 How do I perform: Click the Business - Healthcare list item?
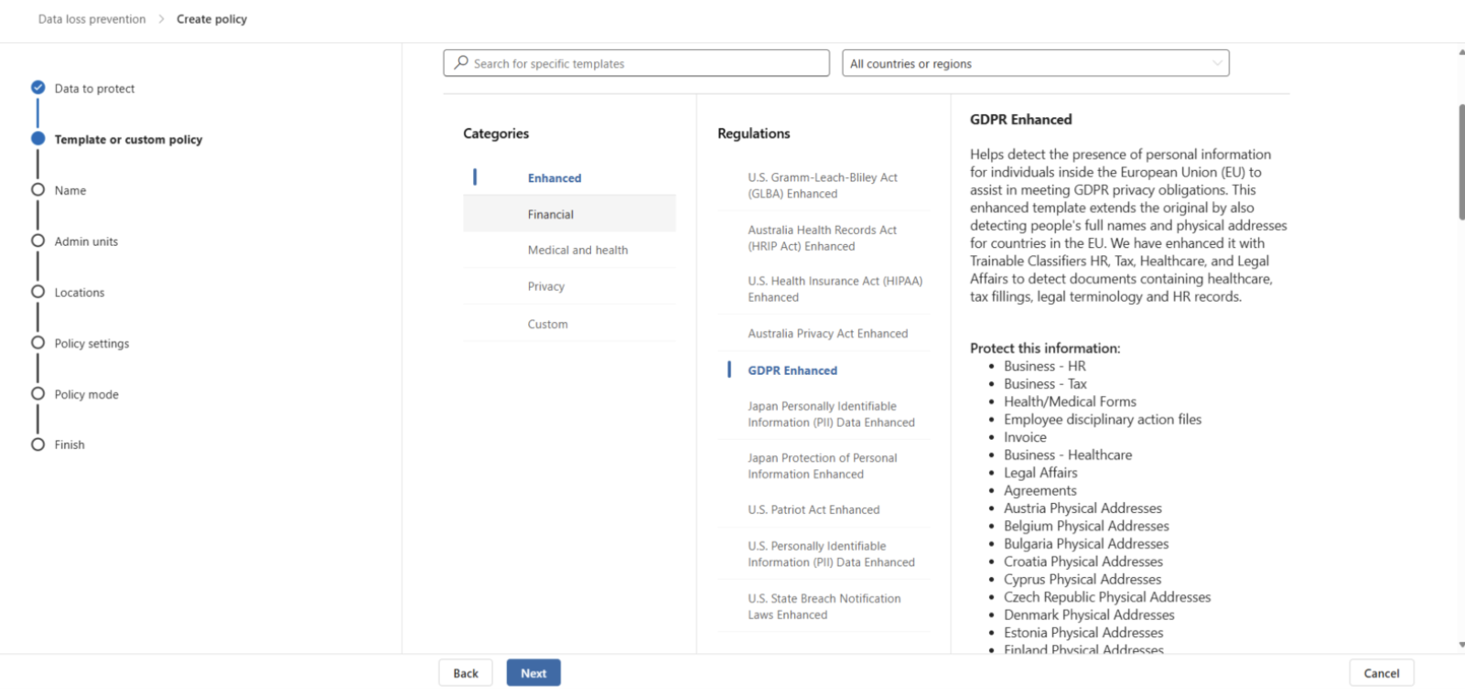click(1068, 454)
